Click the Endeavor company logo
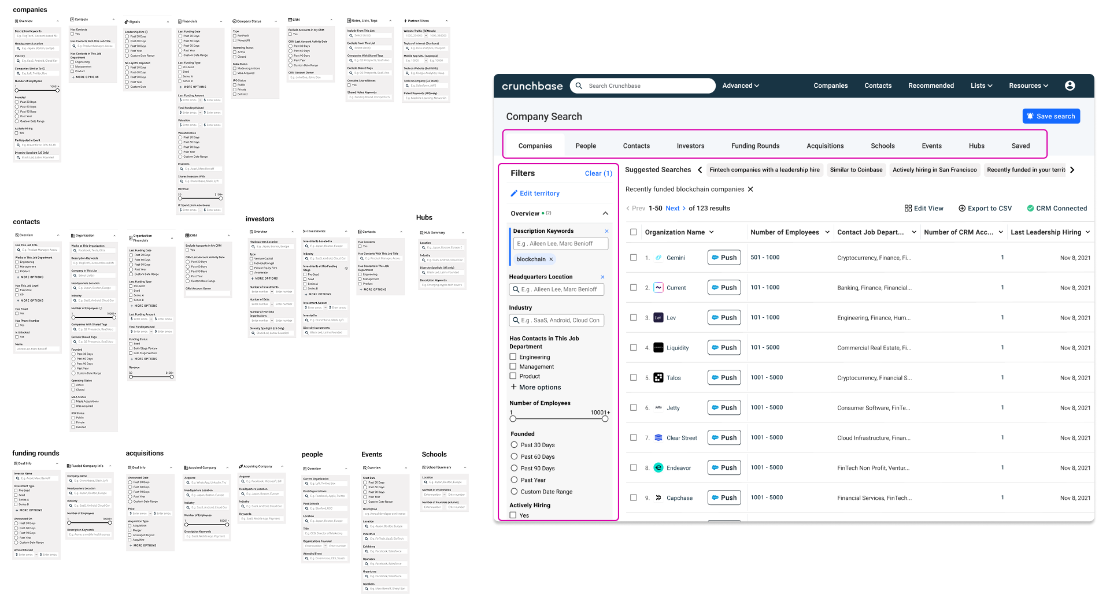The width and height of the screenshot is (1110, 598). point(658,468)
